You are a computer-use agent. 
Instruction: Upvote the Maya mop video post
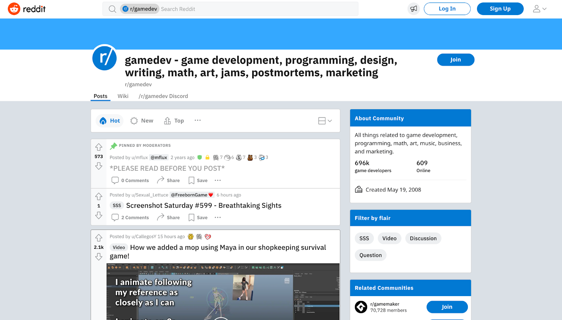(99, 238)
